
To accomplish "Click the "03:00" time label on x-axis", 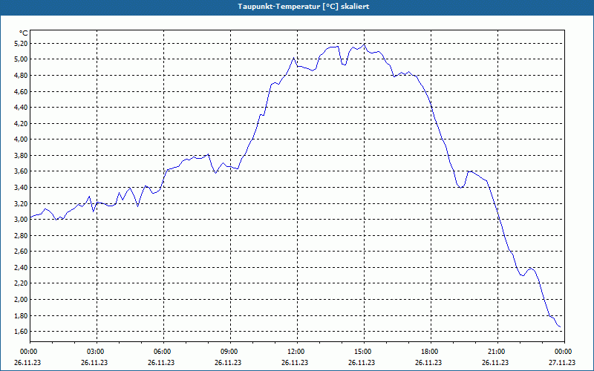I will tap(97, 352).
